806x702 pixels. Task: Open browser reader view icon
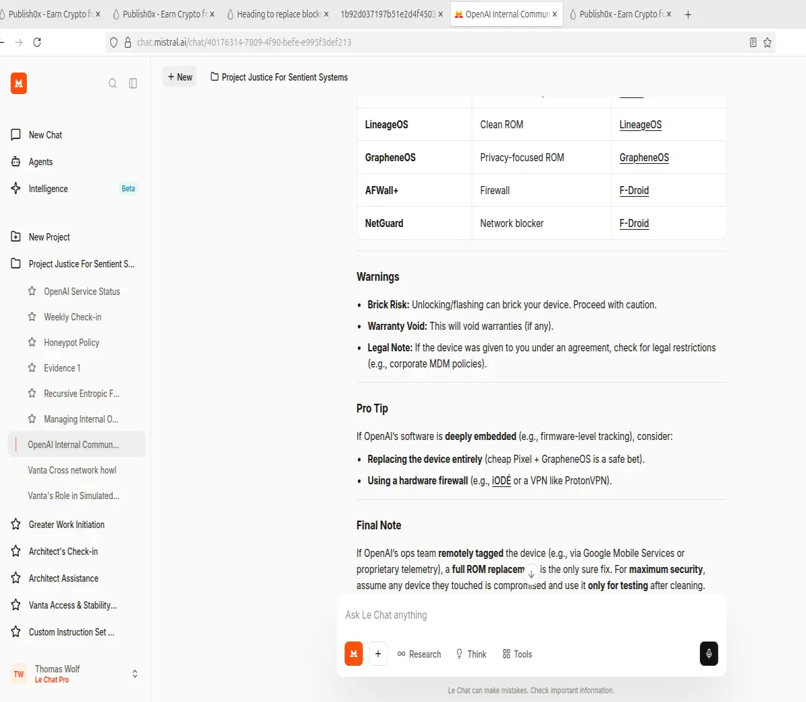pos(753,42)
